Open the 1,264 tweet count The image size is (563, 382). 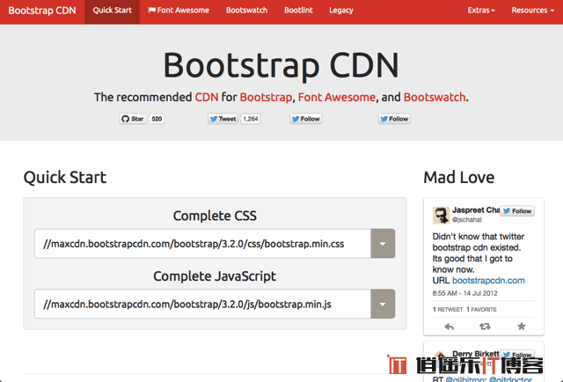(x=251, y=119)
